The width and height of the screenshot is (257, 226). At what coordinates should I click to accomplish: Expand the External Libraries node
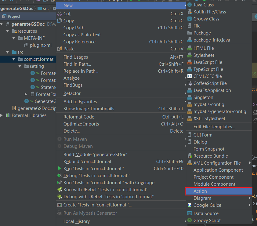(x=2, y=115)
